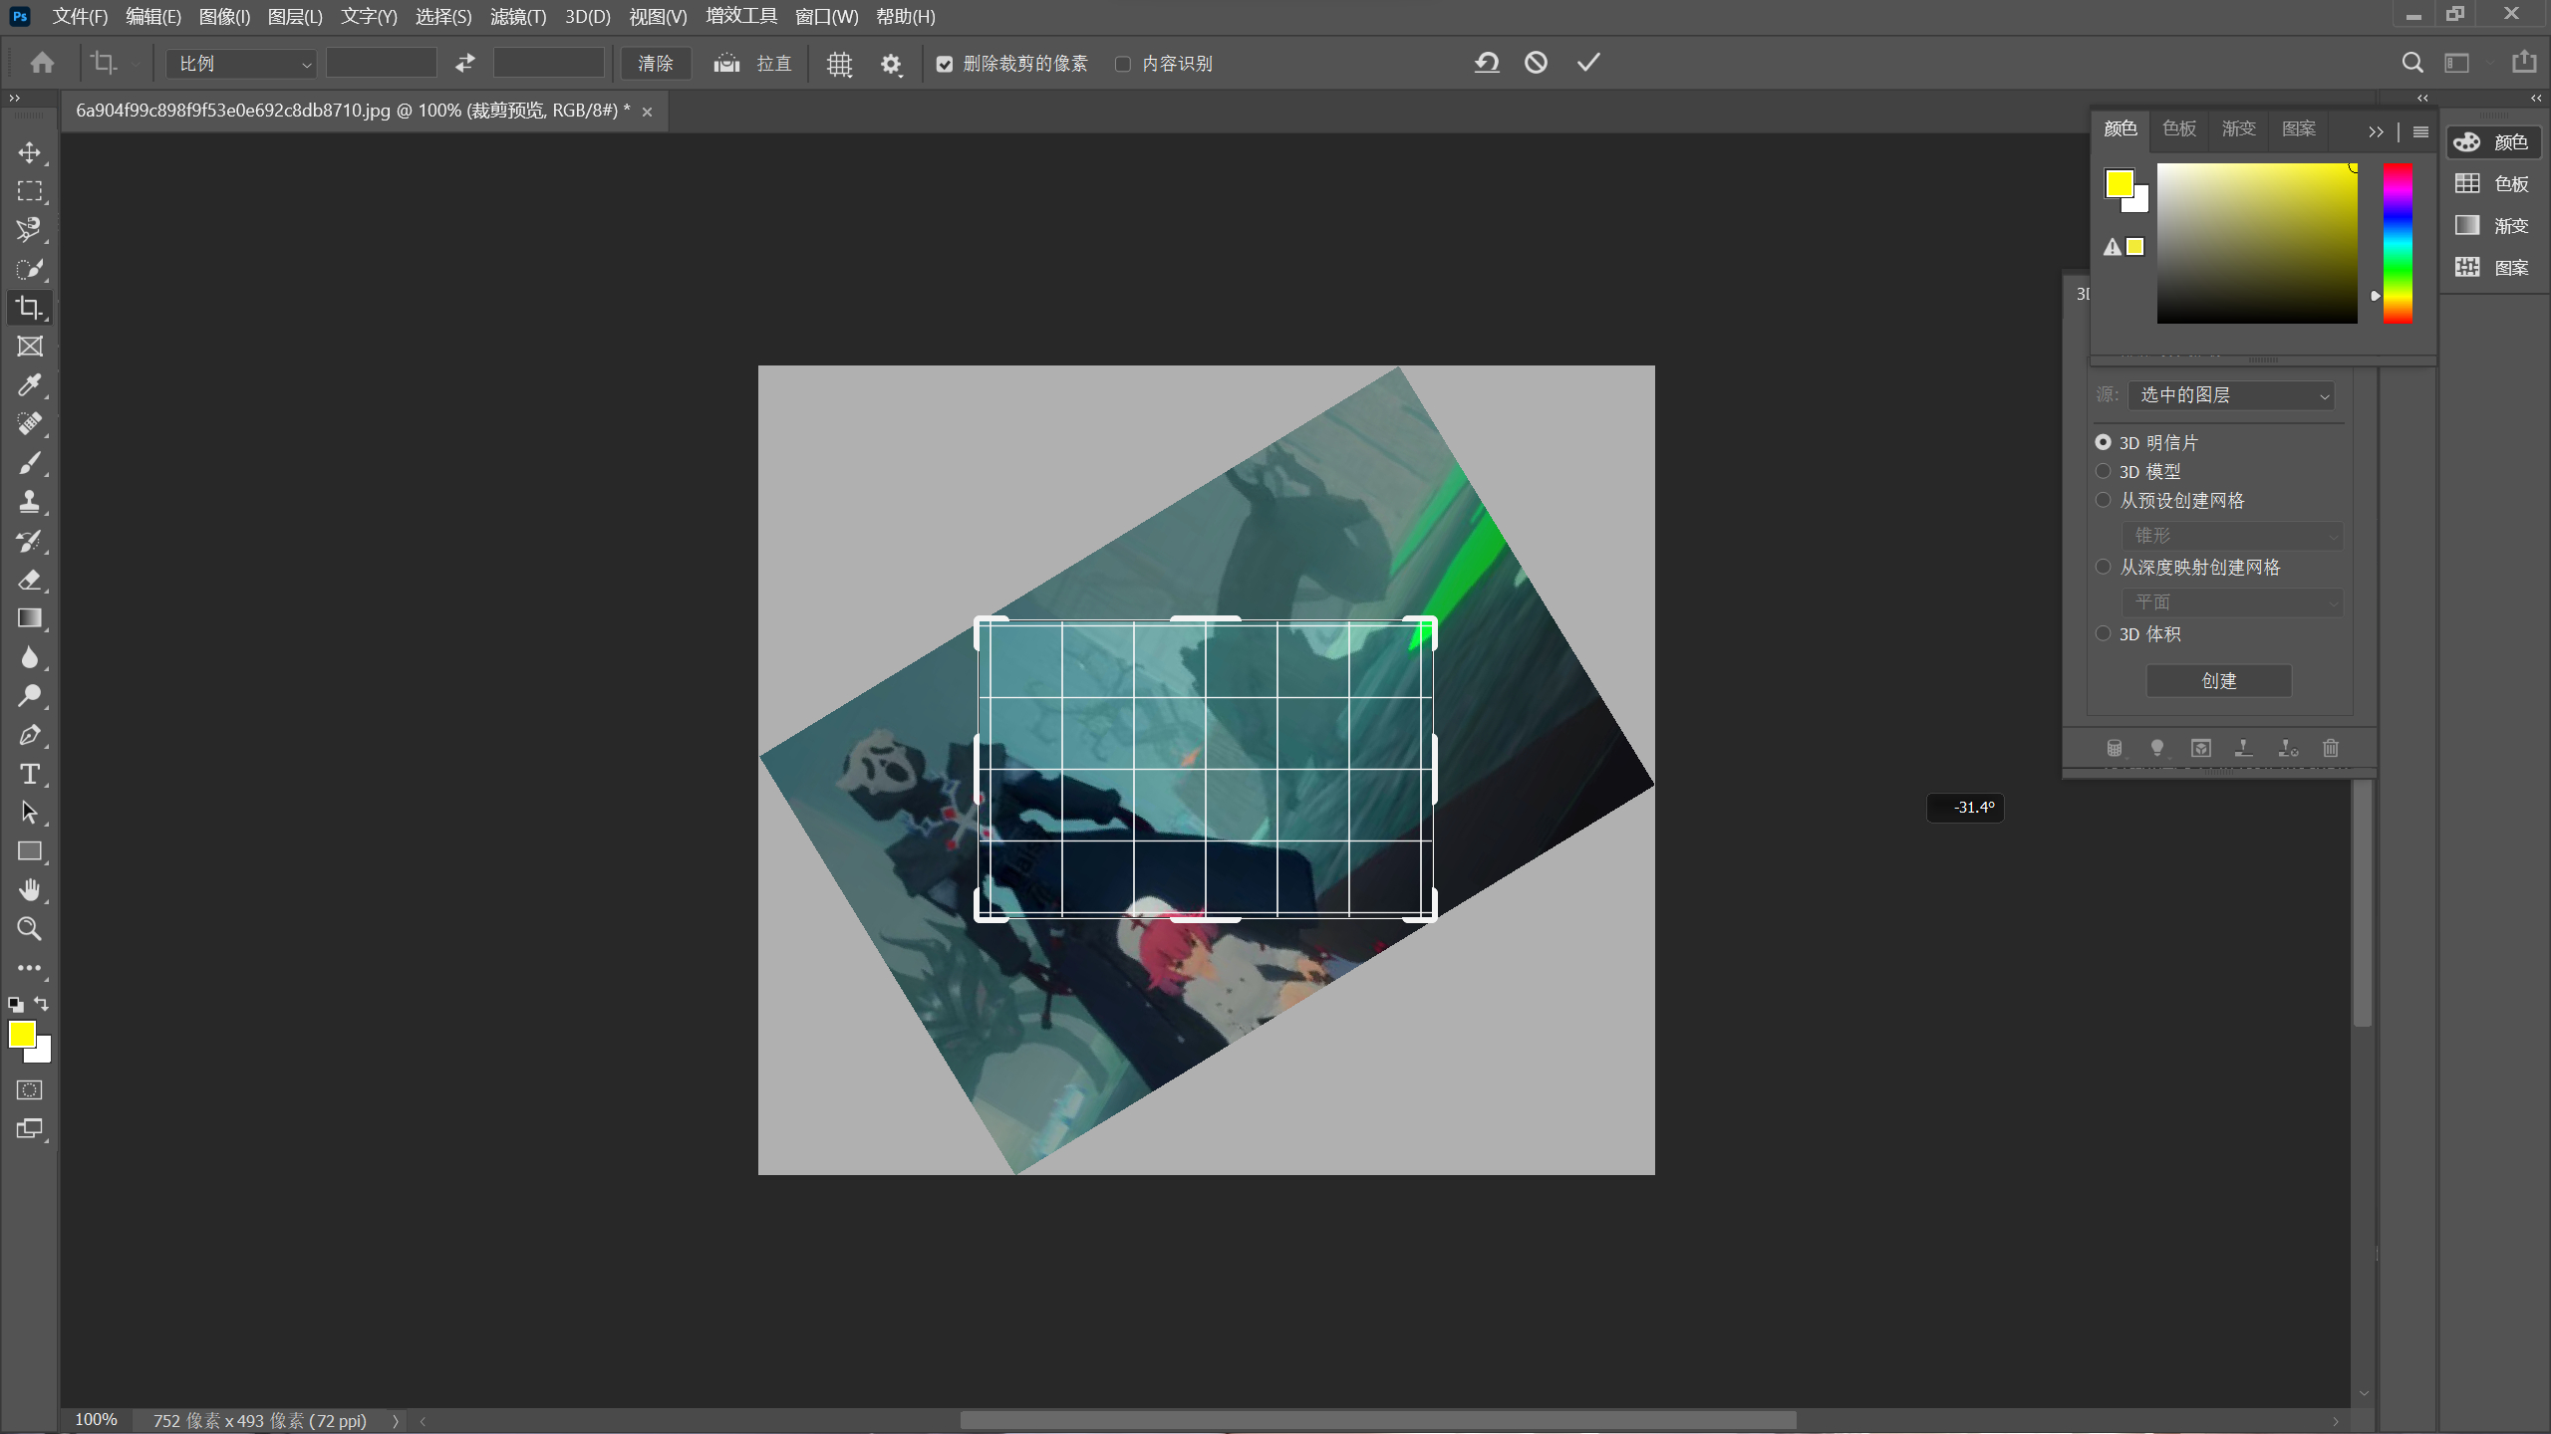The height and width of the screenshot is (1434, 2551).
Task: Select 从深度映射创建网格 radio option
Action: click(x=2103, y=567)
